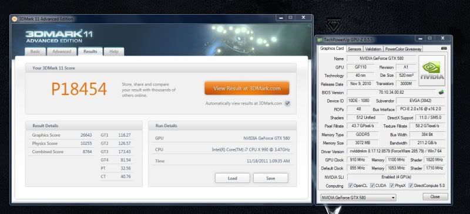Maximize the 3DMark 11 window

coord(290,18)
